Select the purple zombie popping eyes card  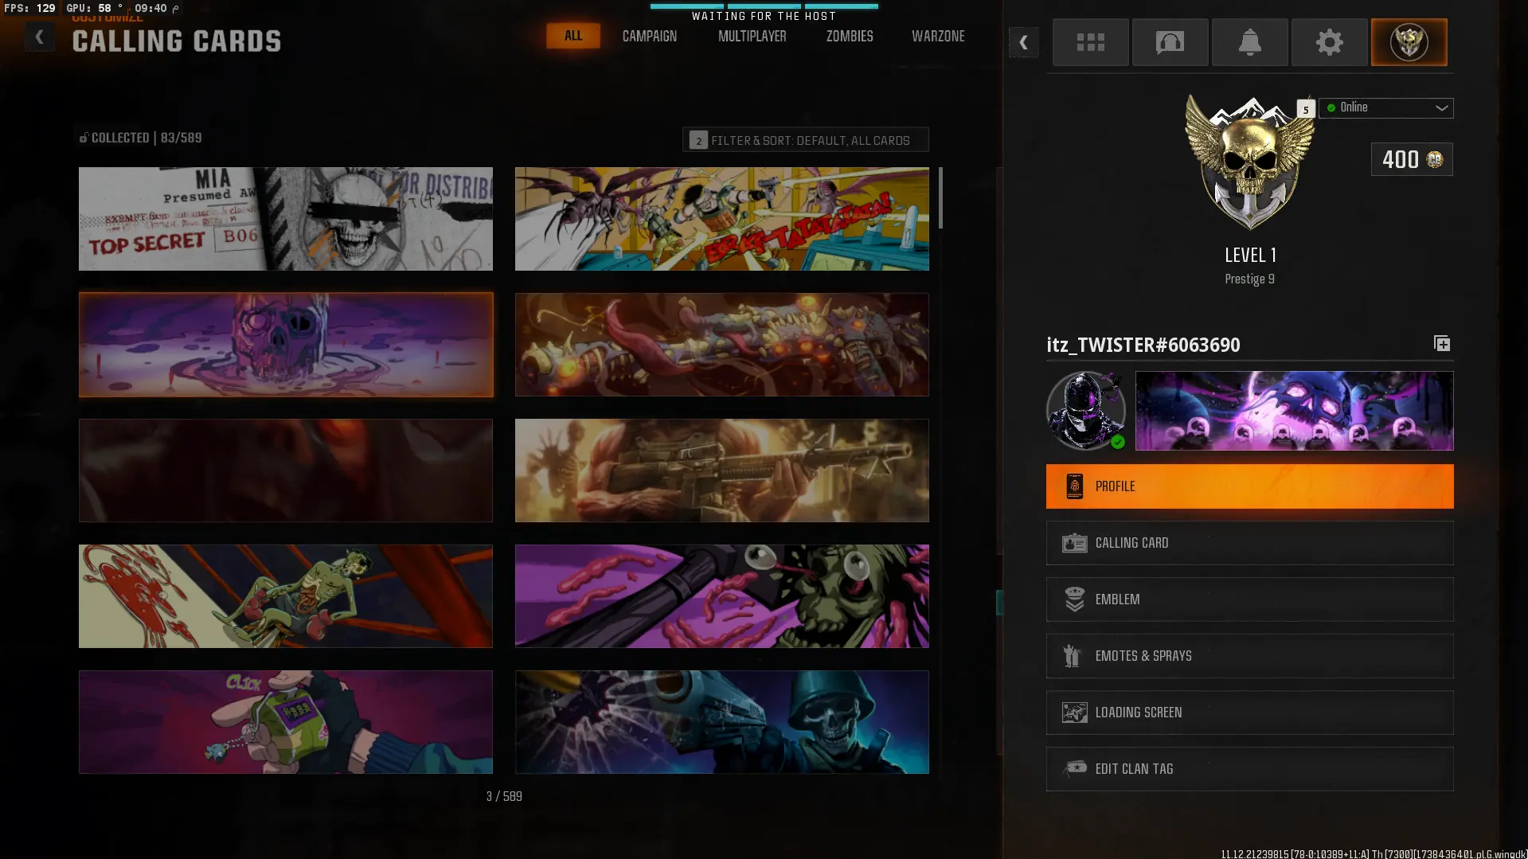tap(722, 596)
